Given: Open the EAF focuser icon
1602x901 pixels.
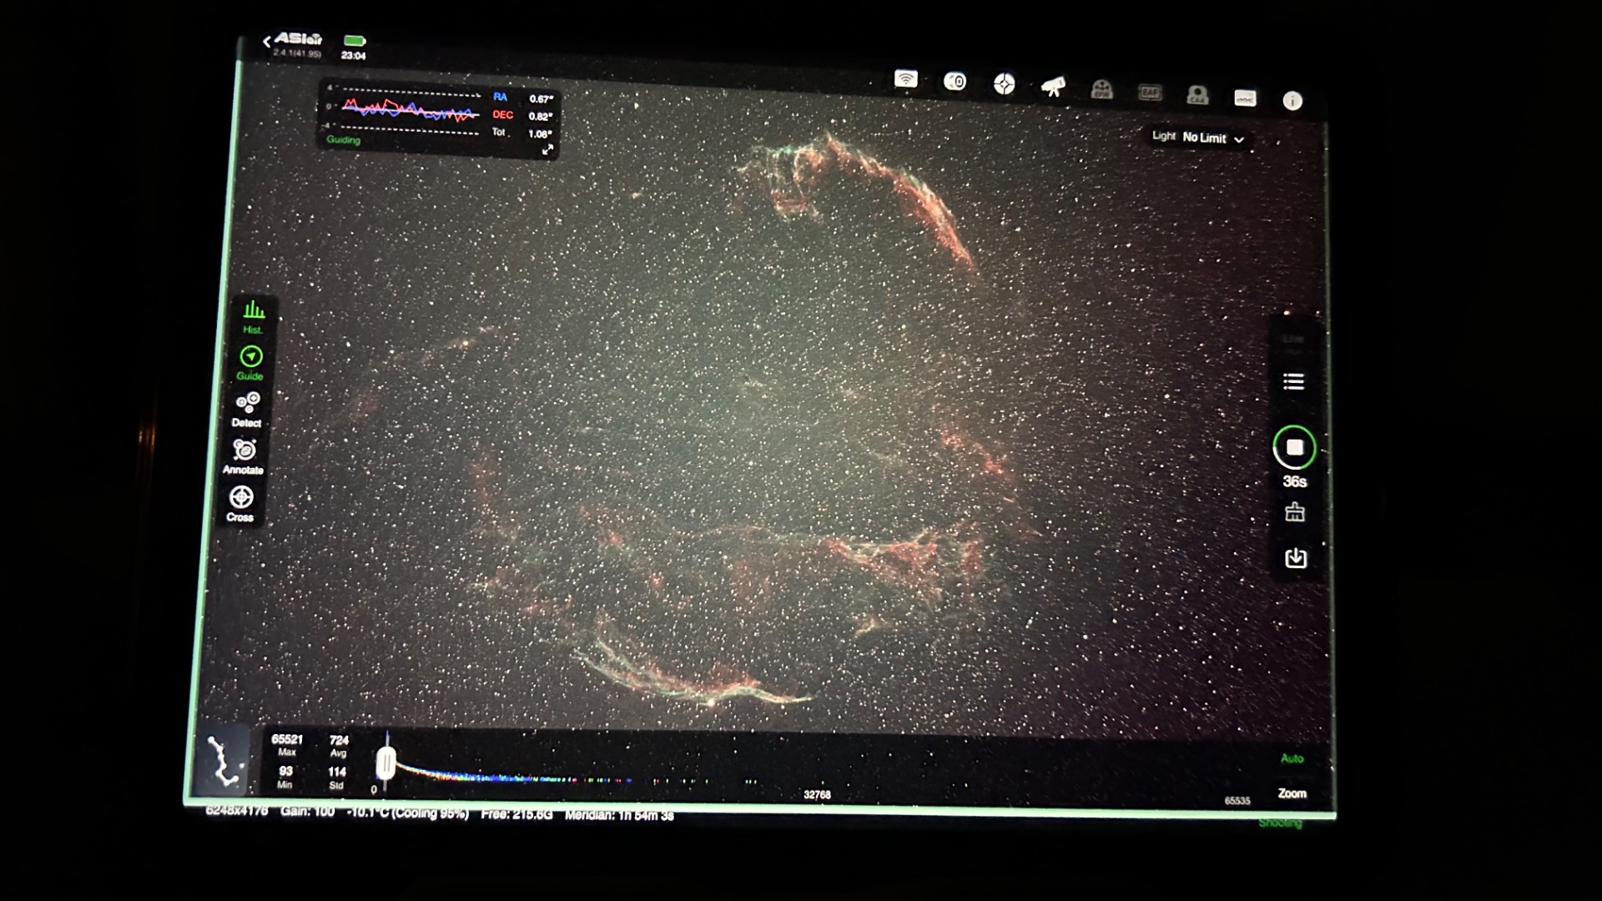Looking at the screenshot, I should pos(1150,92).
